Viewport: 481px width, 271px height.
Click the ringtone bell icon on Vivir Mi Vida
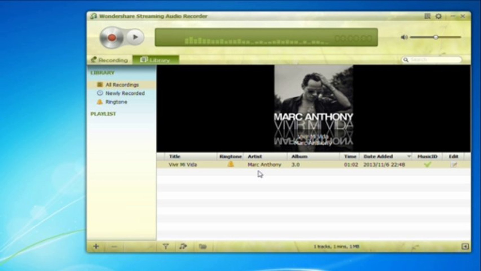[x=231, y=164]
